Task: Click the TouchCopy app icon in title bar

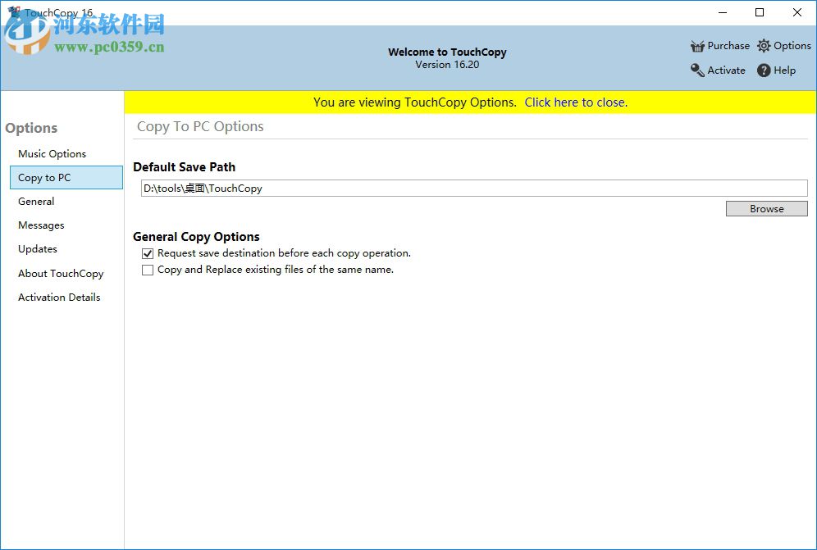Action: 14,11
